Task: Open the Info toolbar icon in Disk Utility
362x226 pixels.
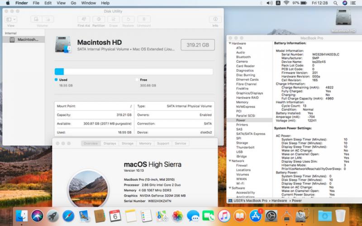Action: pyautogui.click(x=215, y=19)
